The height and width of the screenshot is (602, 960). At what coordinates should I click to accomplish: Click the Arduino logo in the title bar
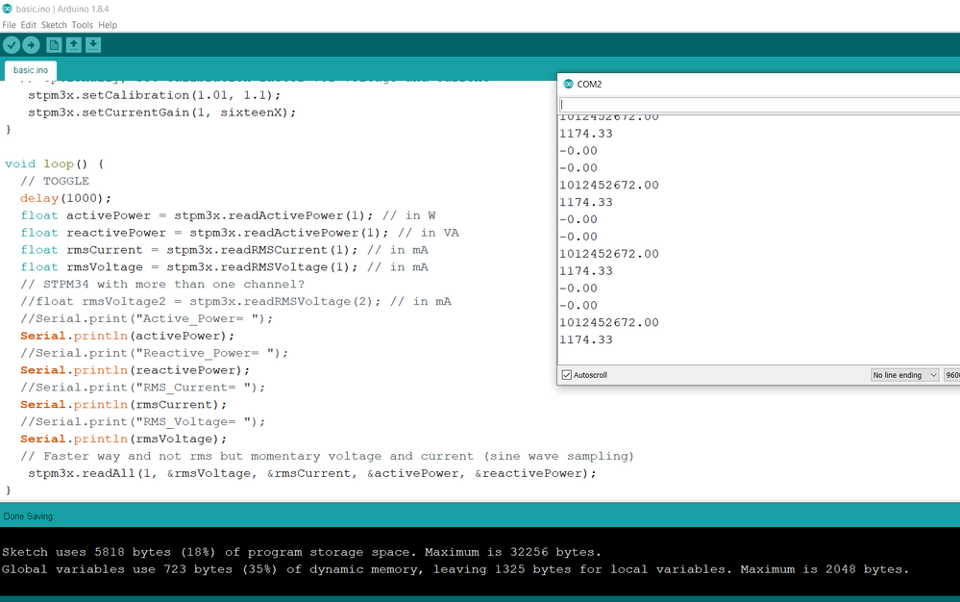point(7,9)
